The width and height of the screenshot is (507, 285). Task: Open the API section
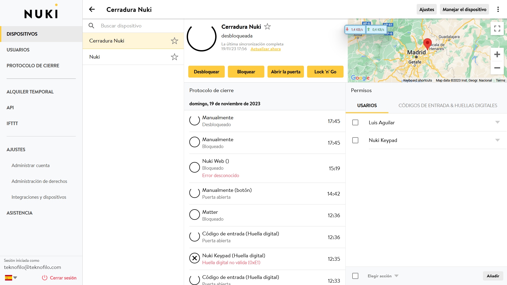coord(41,108)
